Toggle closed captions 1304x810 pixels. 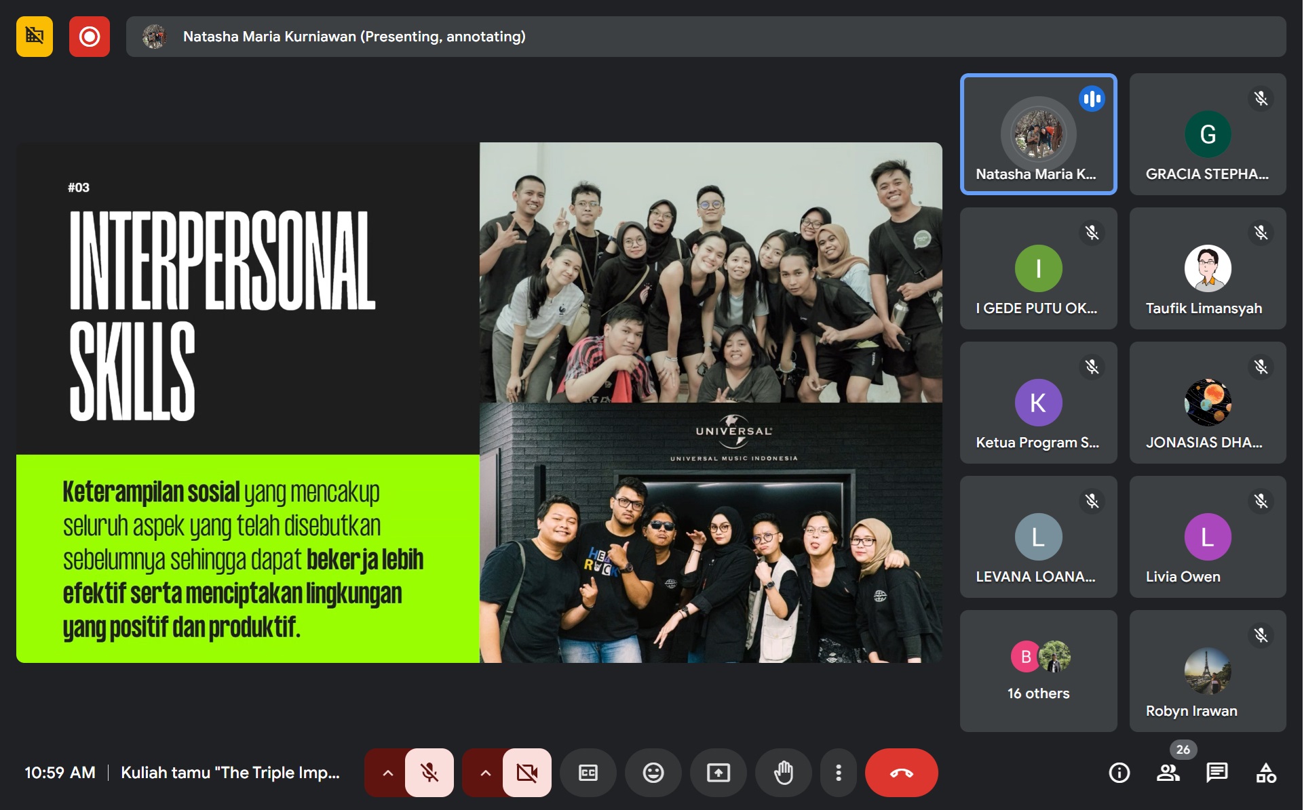click(x=588, y=773)
